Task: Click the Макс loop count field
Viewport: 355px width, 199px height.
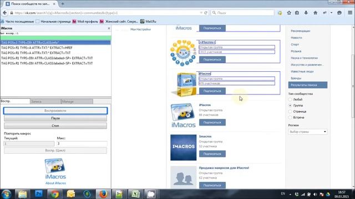Action: click(x=82, y=144)
